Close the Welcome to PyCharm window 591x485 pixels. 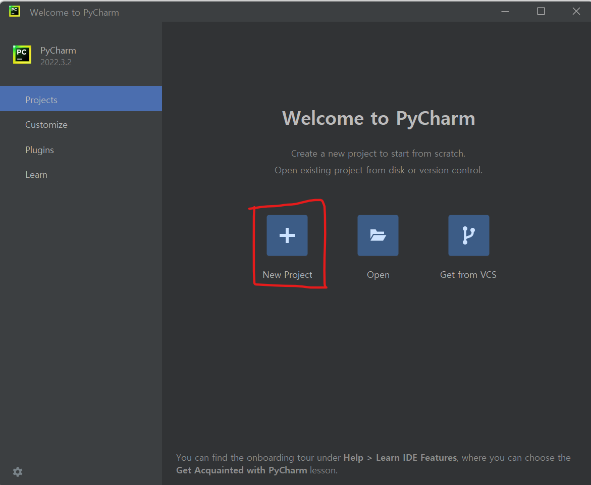tap(576, 11)
